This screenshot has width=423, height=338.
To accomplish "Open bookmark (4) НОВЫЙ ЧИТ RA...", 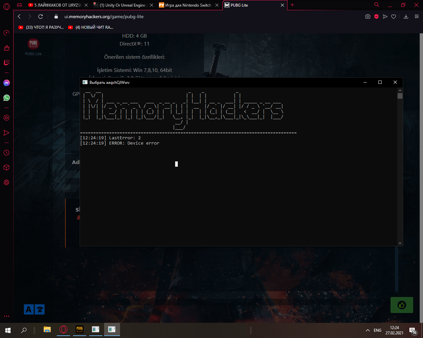I will 90,27.
